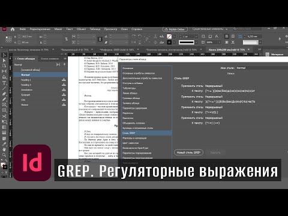Image resolution: width=288 pixels, height=216 pixels.
Task: Select the Line tool
Action: click(4, 88)
